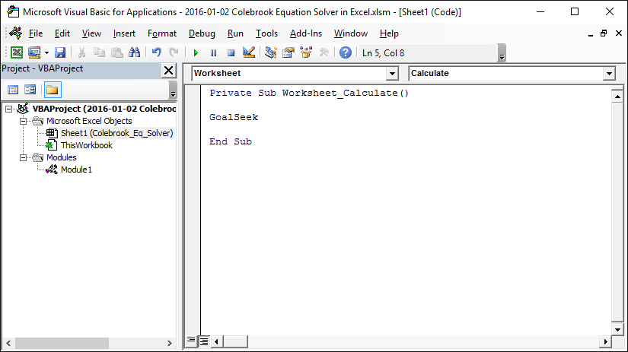Collapse the VBAProject root node
The width and height of the screenshot is (628, 352).
coord(8,109)
